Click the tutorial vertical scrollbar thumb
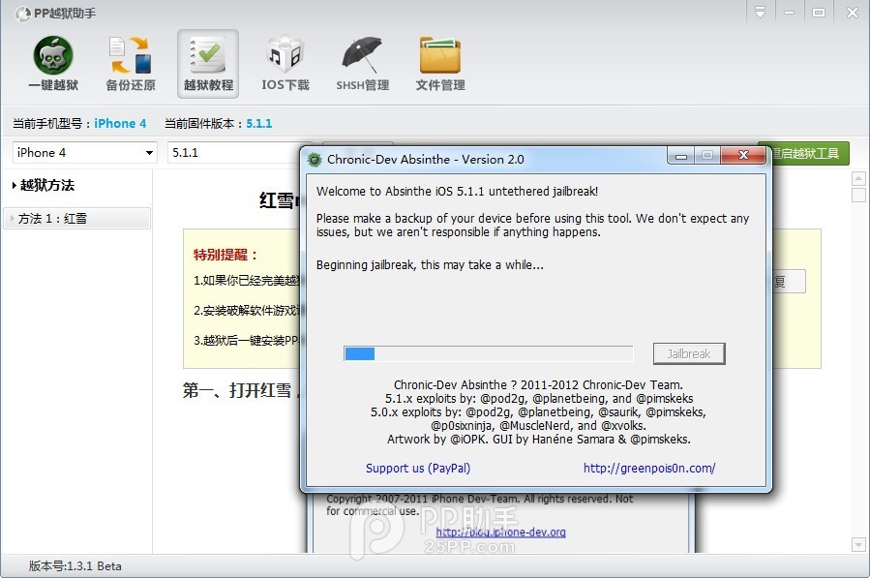Screen dimensions: 870x578 pyautogui.click(x=858, y=195)
